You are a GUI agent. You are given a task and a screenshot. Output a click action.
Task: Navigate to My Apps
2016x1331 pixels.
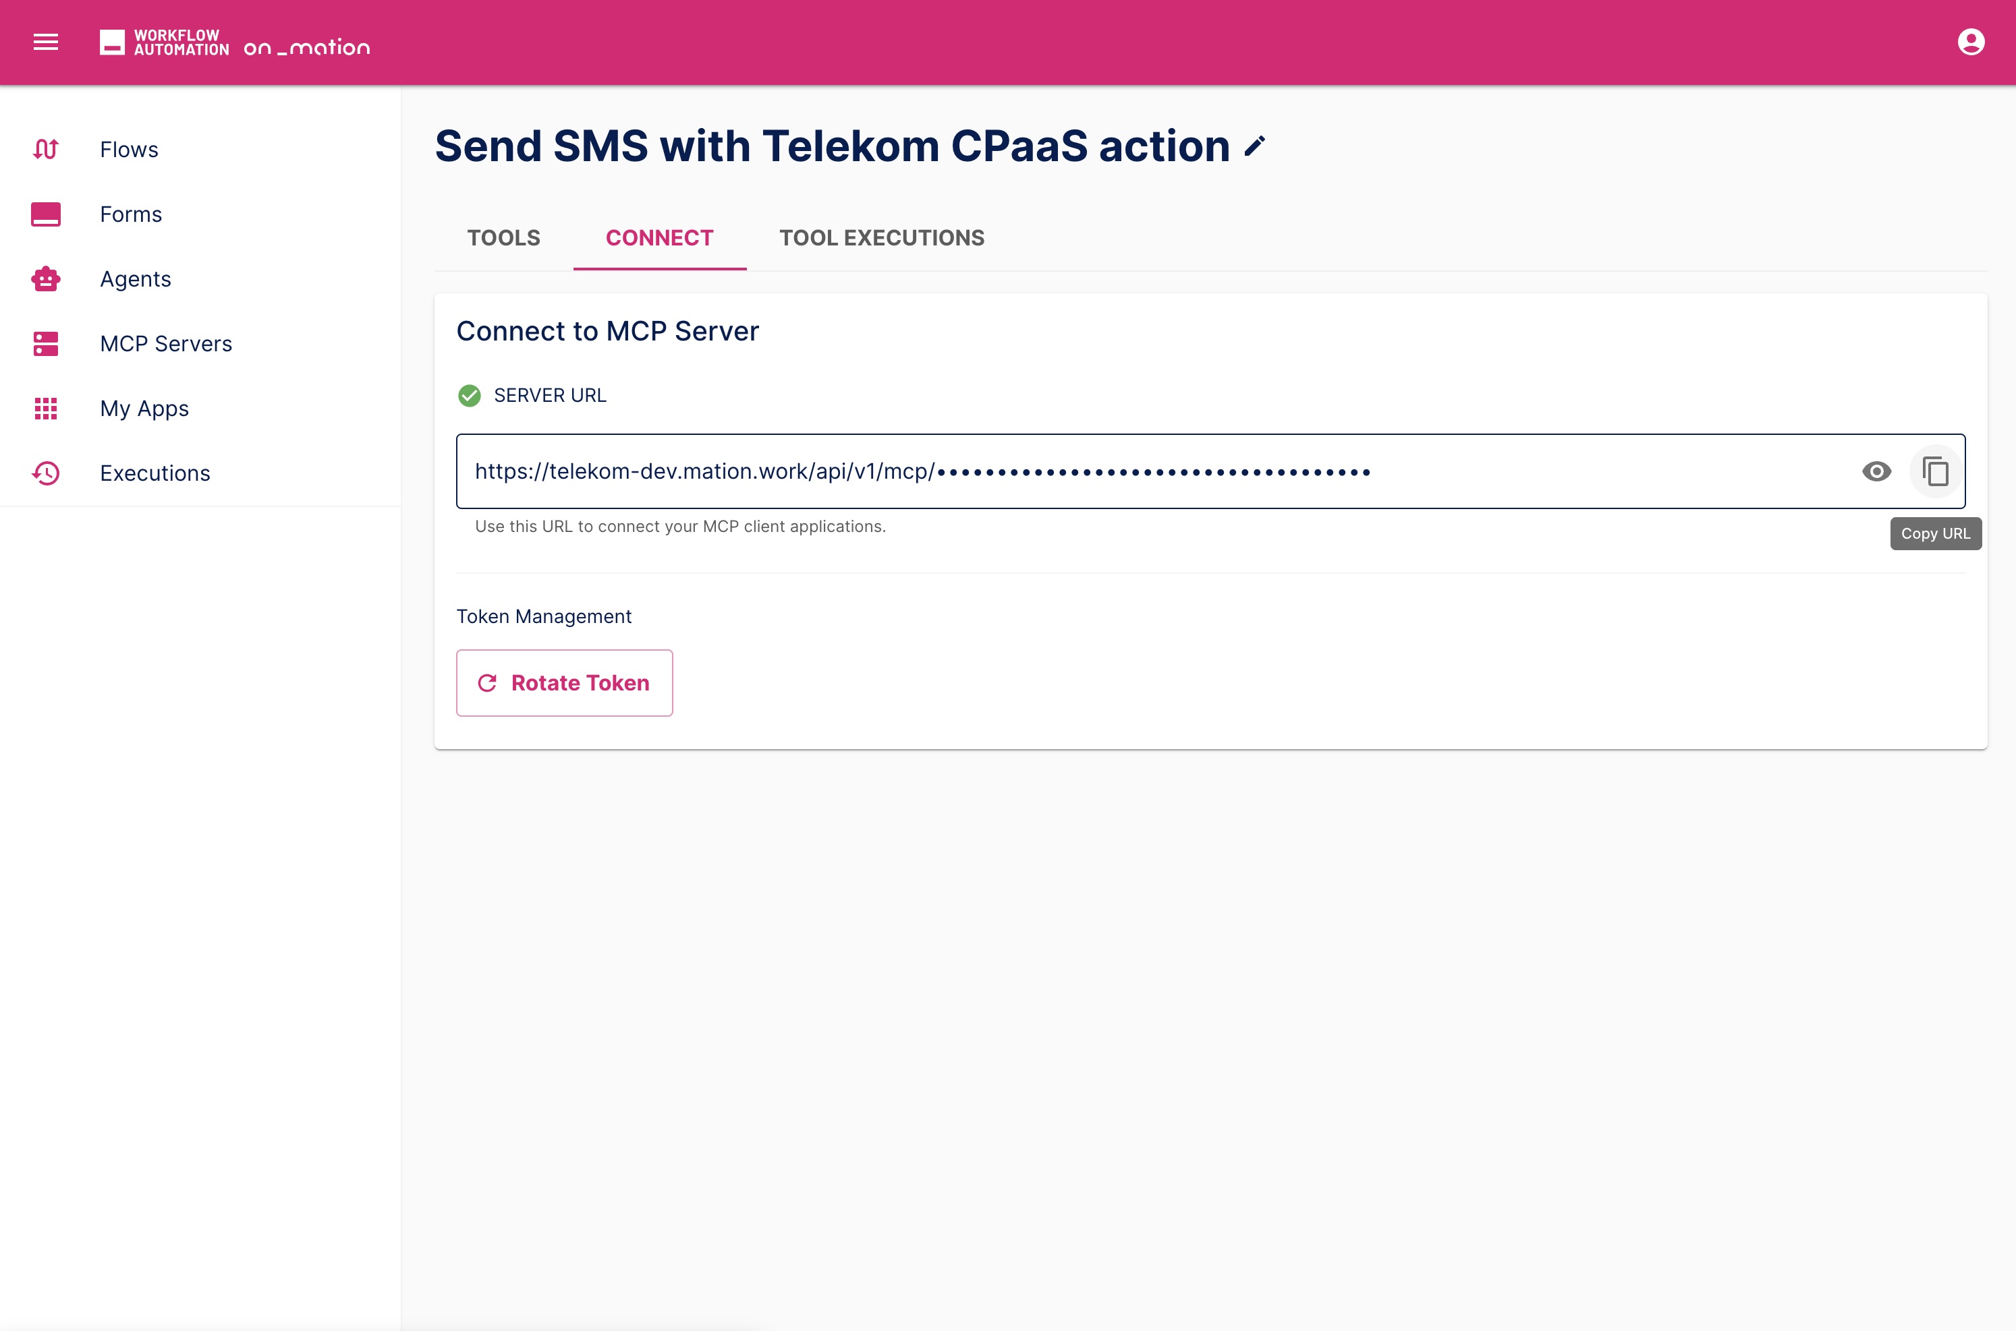pos(144,409)
